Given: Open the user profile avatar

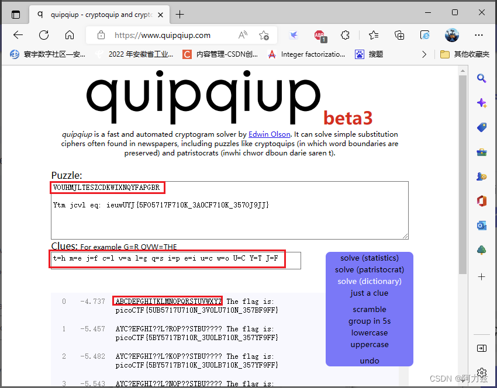Looking at the screenshot, I should 451,35.
